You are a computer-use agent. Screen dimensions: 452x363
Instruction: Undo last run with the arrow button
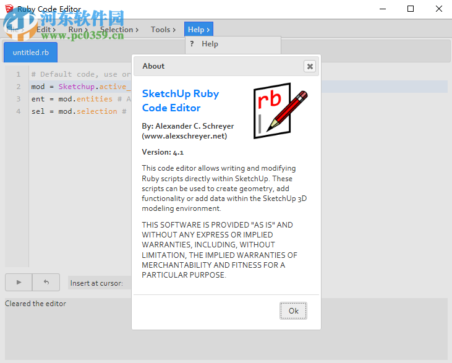tap(46, 282)
